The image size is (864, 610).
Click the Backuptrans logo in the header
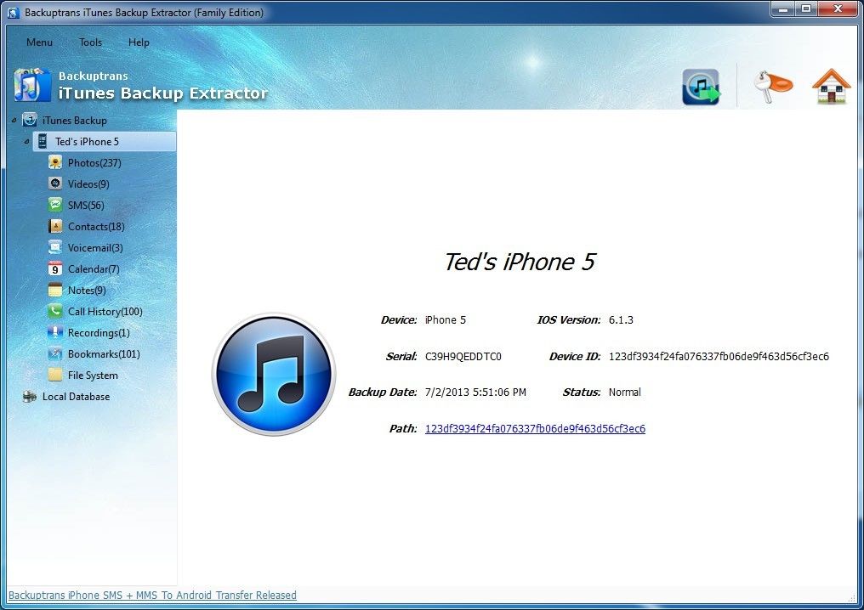(x=32, y=85)
